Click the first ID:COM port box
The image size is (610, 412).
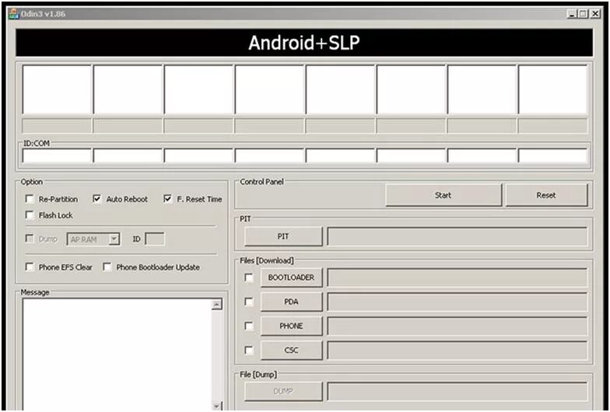(x=57, y=155)
